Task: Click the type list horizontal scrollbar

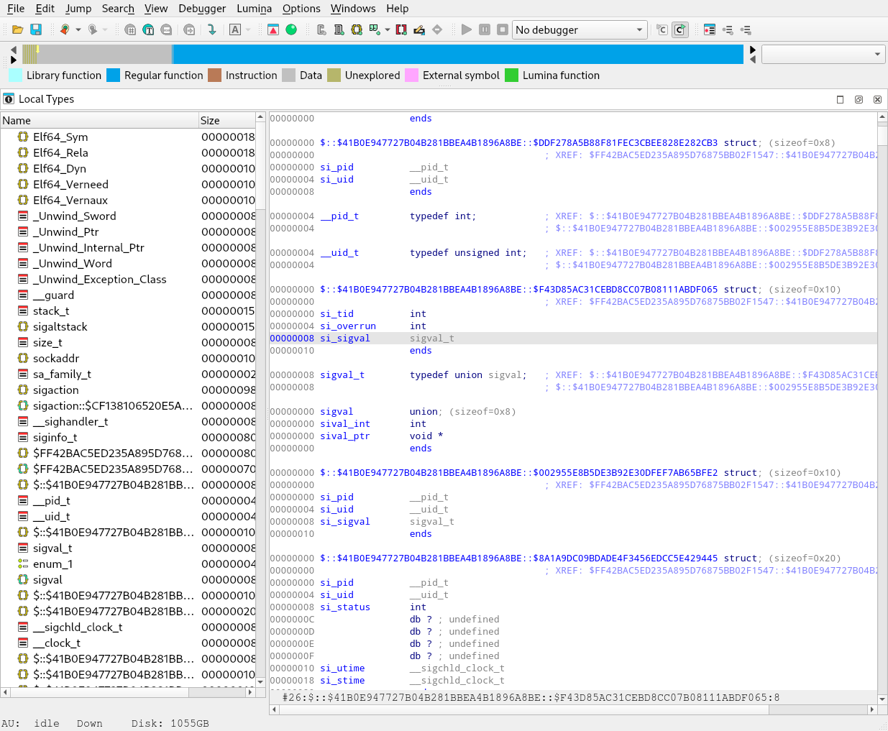Action: coord(128,692)
